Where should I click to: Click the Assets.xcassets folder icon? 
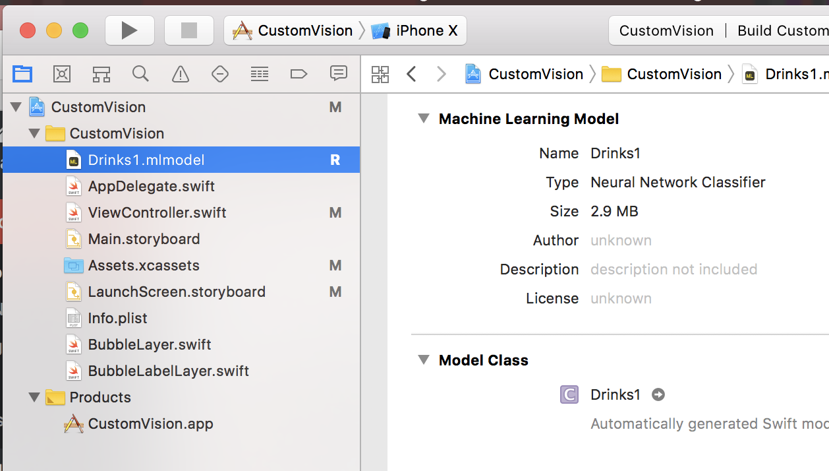pyautogui.click(x=74, y=265)
